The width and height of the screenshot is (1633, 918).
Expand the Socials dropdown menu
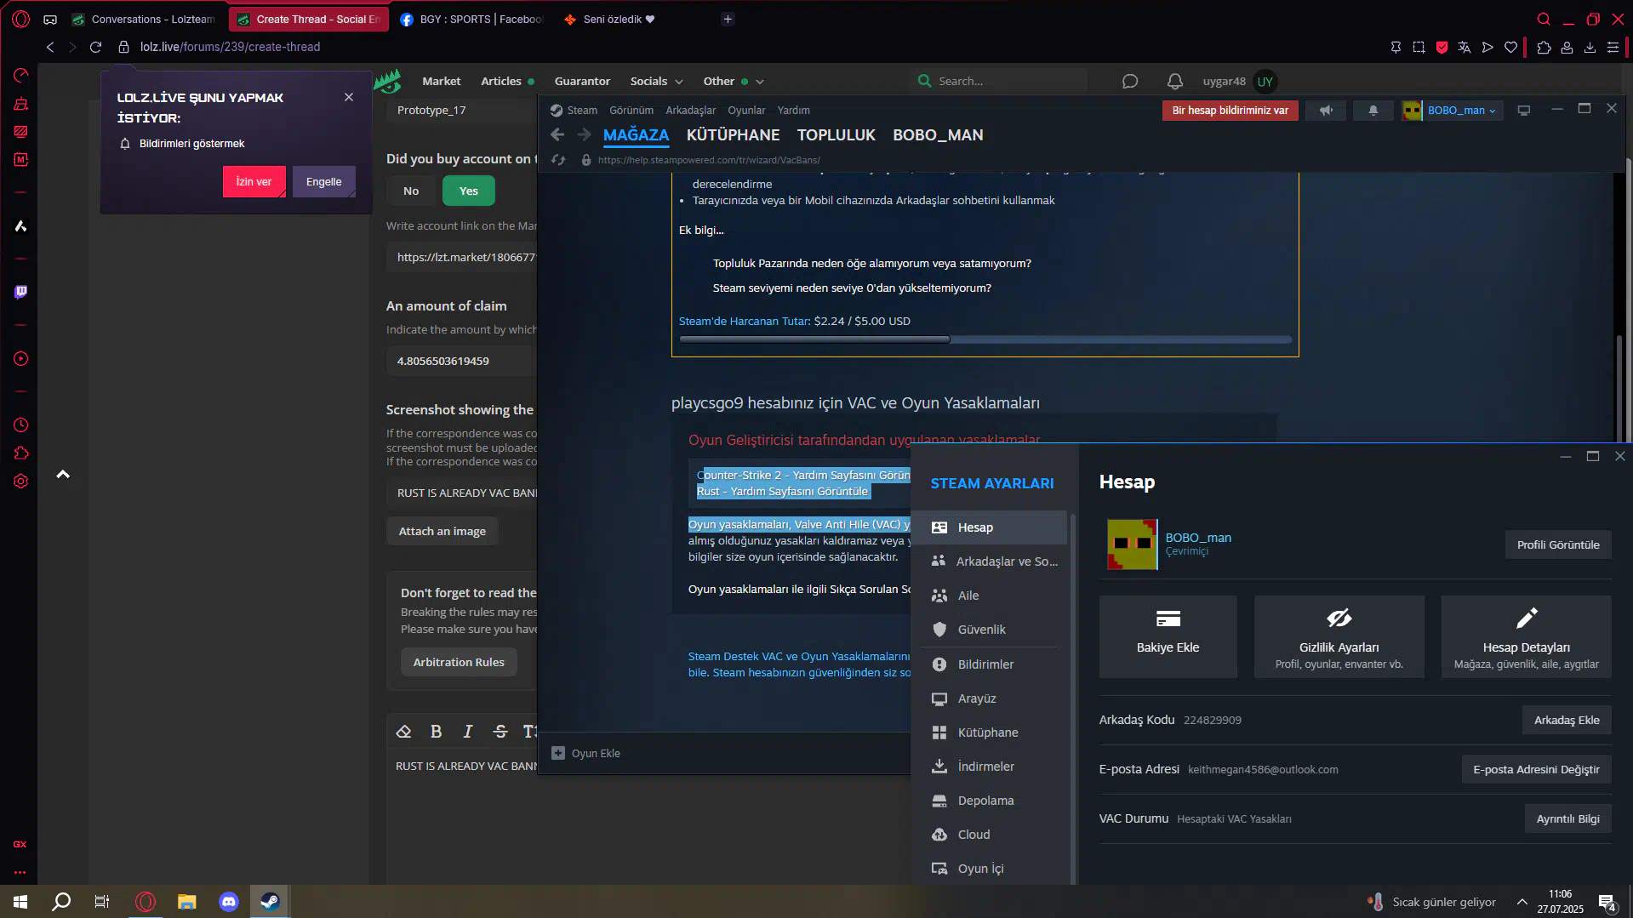[656, 82]
